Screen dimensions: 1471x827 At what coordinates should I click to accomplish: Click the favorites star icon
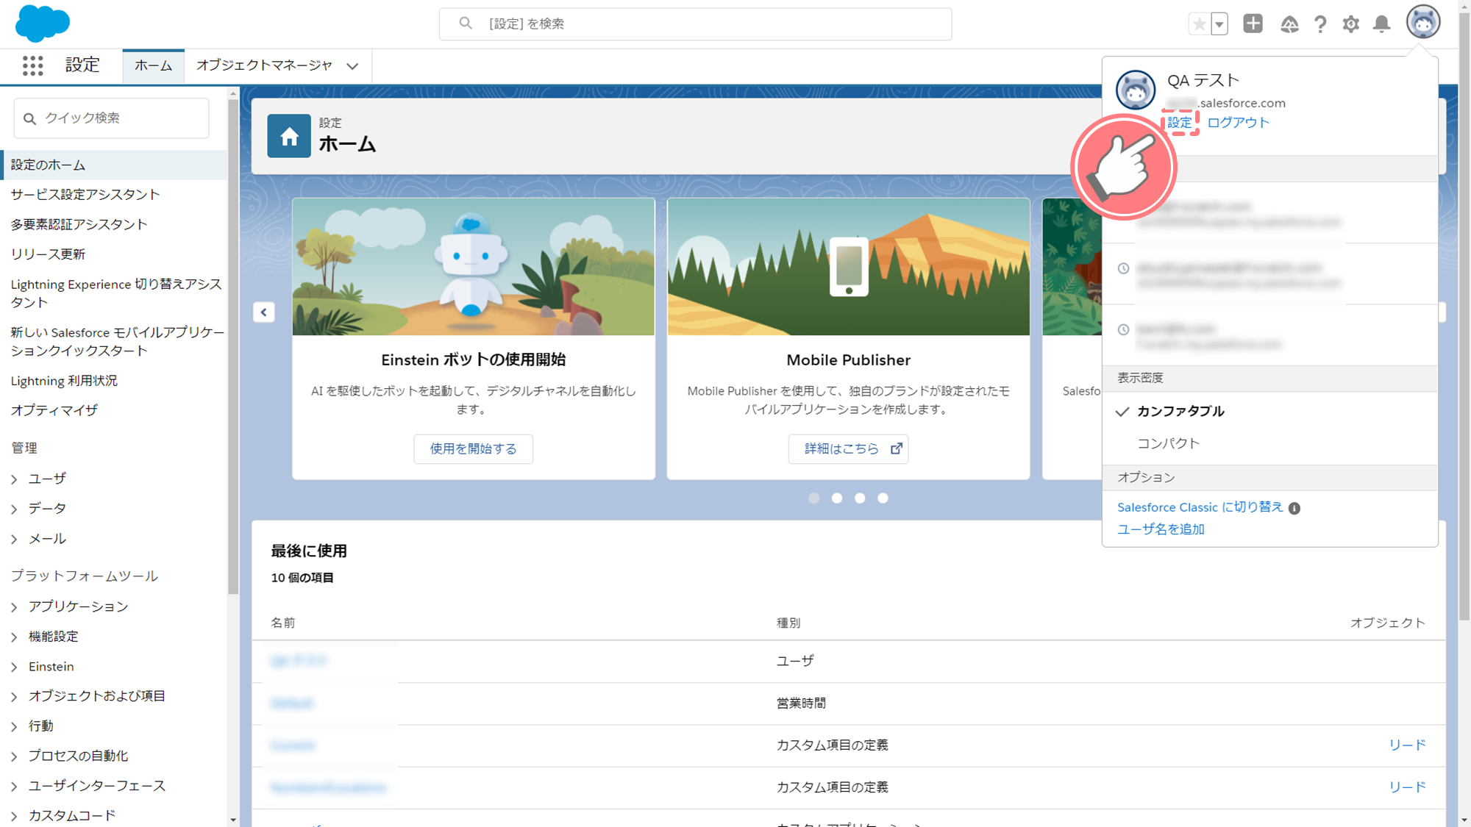[x=1199, y=24]
